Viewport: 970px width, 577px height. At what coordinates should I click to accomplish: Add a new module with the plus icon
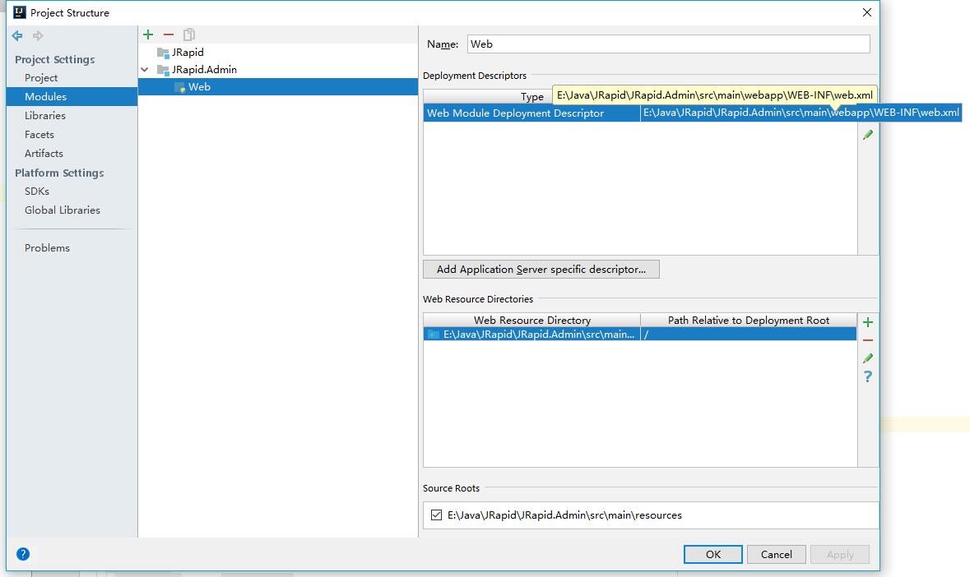(148, 35)
